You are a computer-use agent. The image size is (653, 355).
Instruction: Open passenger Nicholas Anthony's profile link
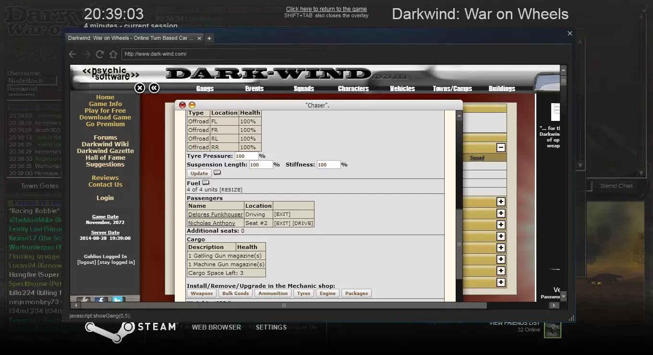pos(212,223)
